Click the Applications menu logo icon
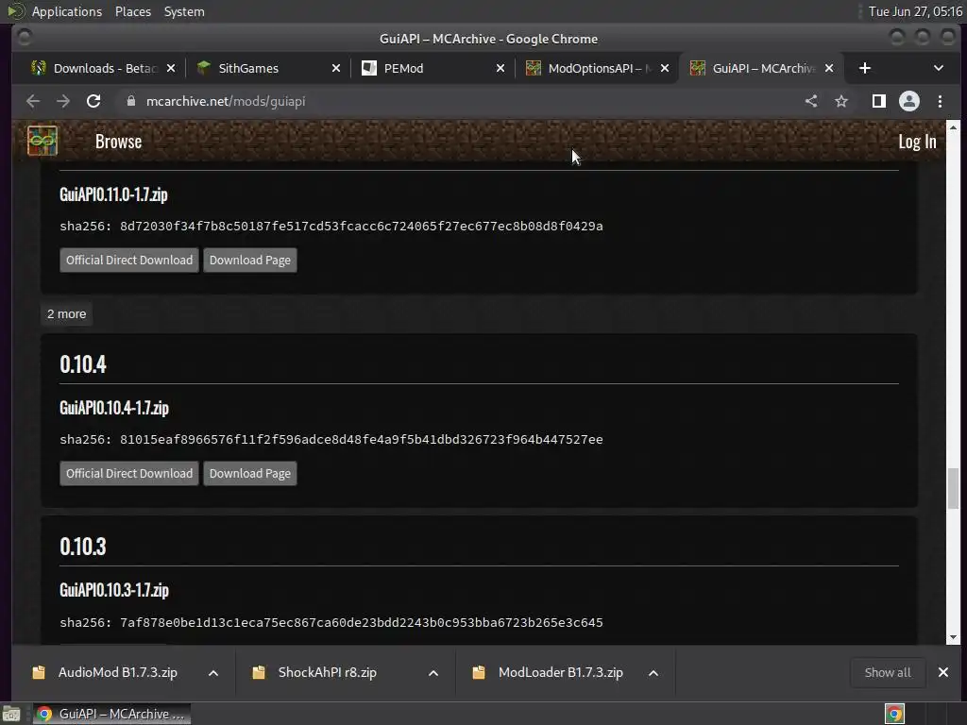Image resolution: width=967 pixels, height=725 pixels. [x=16, y=11]
